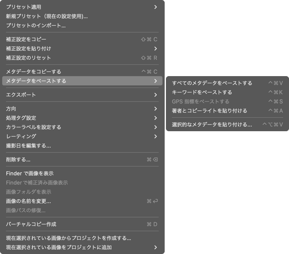This screenshot has width=289, height=254.
Task: Click キーワードをペーストする
Action: tap(227, 92)
